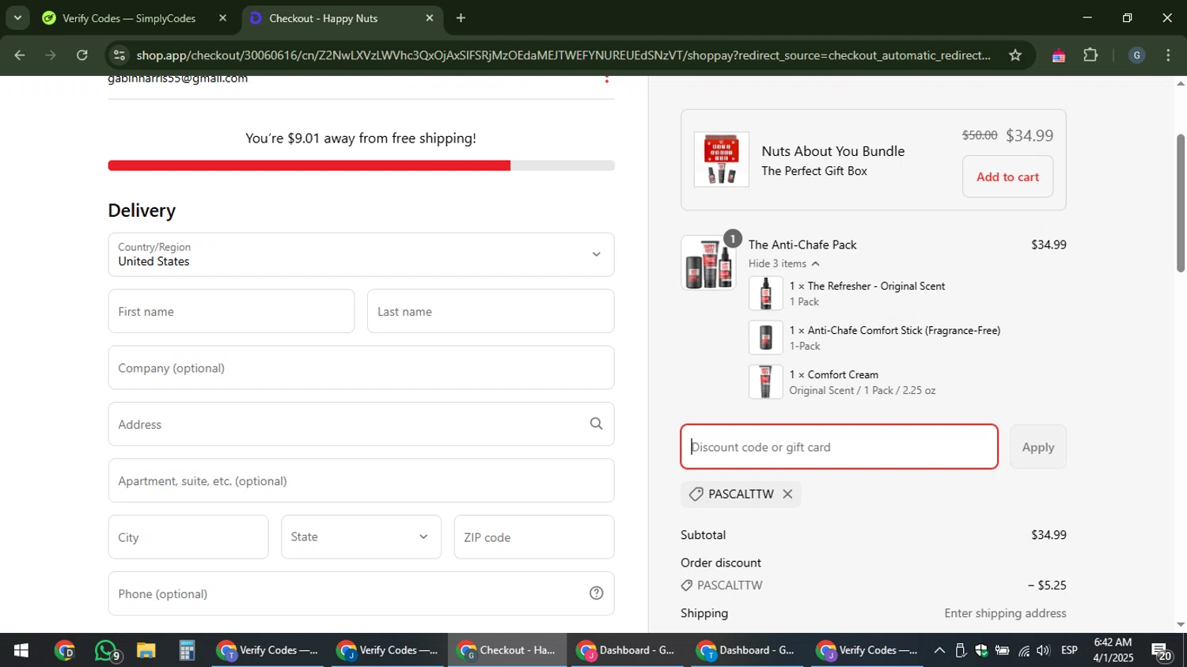Click the $34.99 subtotal value
The image size is (1187, 667).
click(1049, 535)
